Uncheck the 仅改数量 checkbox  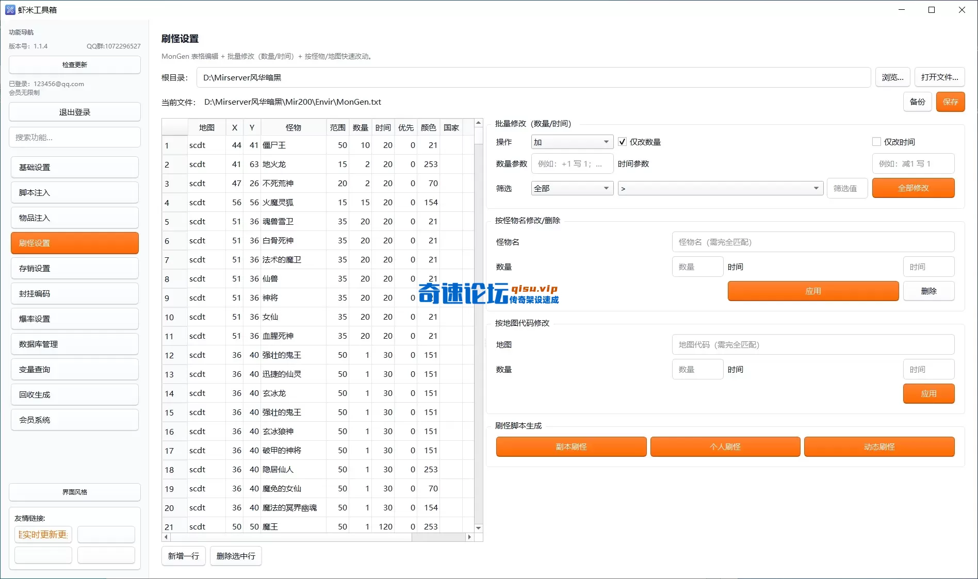point(622,141)
